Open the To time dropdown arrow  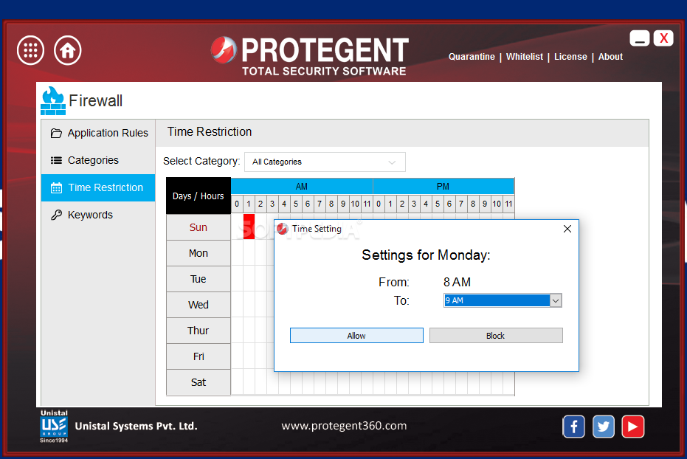pos(556,300)
